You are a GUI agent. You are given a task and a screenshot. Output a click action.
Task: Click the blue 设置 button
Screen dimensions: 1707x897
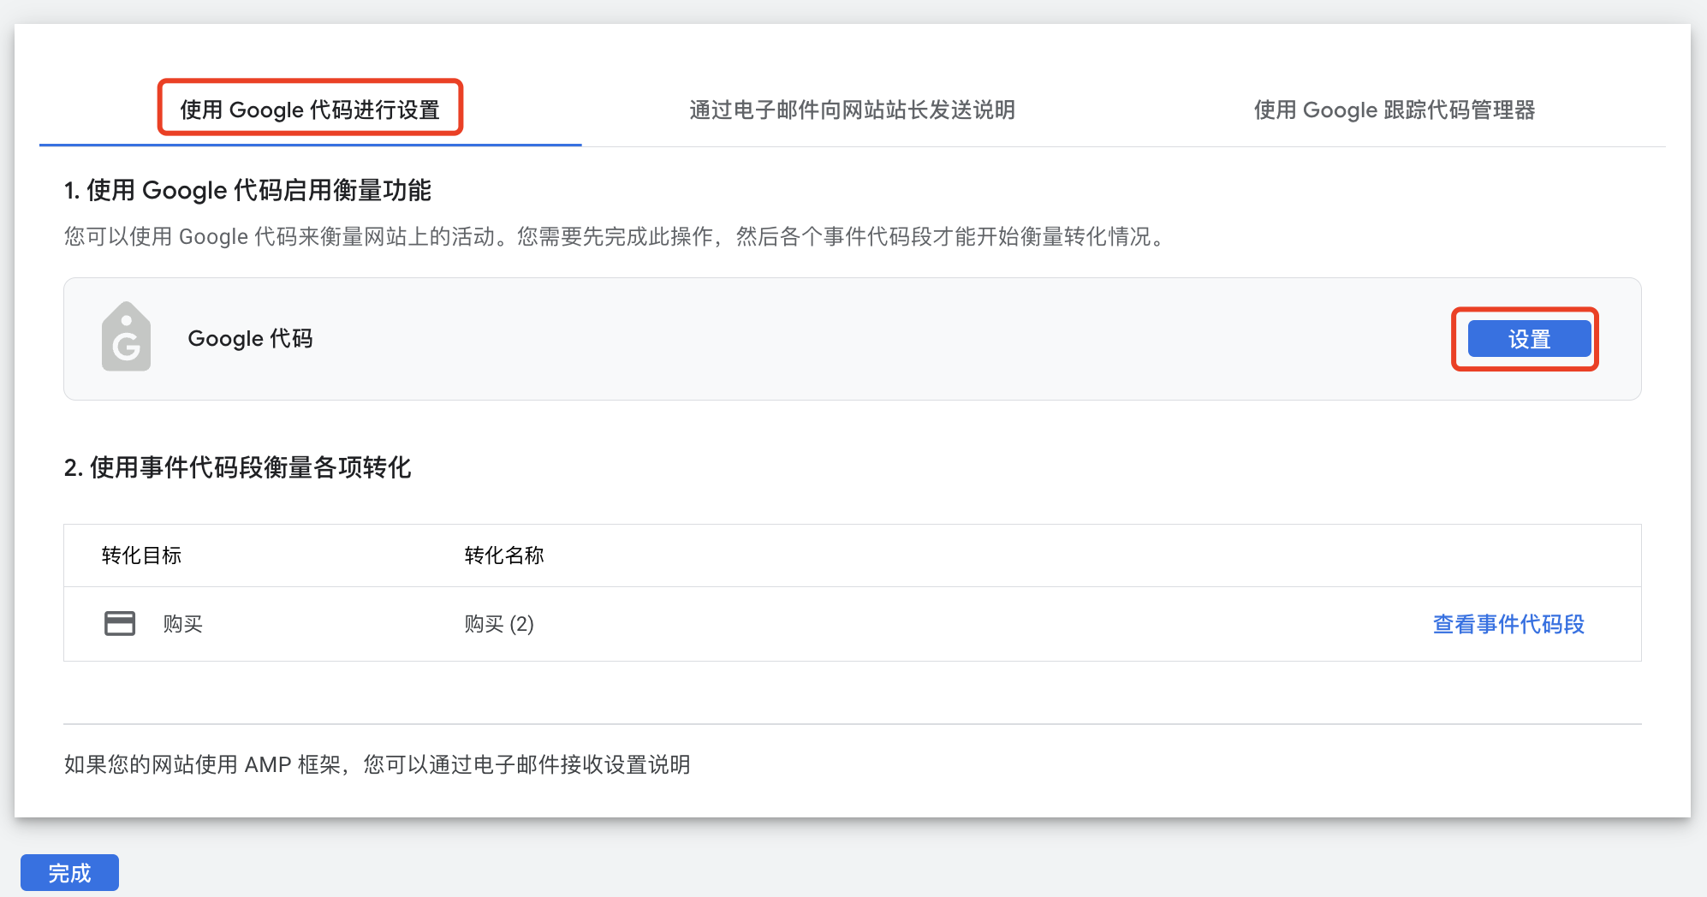[1529, 339]
